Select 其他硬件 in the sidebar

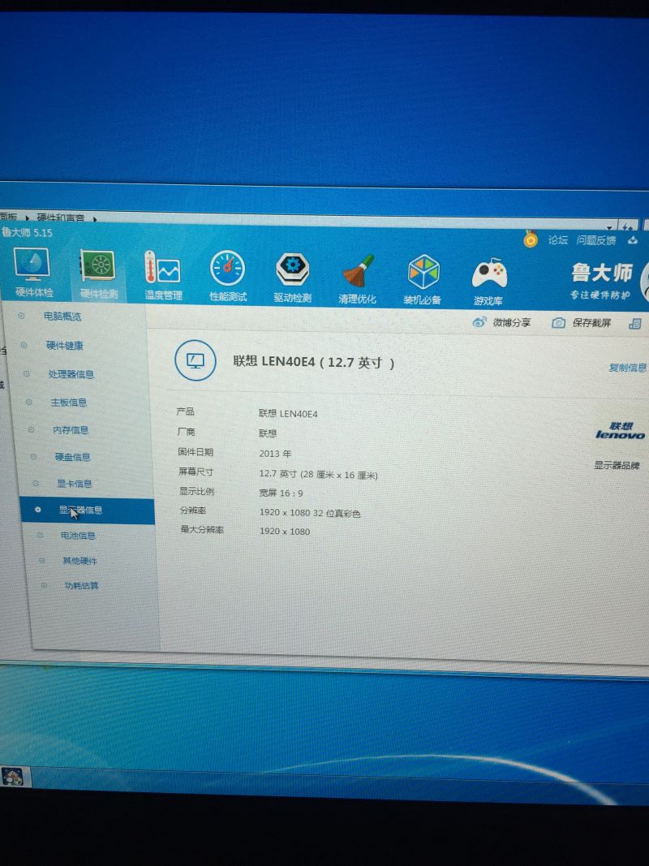tap(80, 561)
